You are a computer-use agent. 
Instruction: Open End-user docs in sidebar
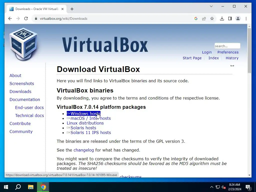[x=29, y=107]
